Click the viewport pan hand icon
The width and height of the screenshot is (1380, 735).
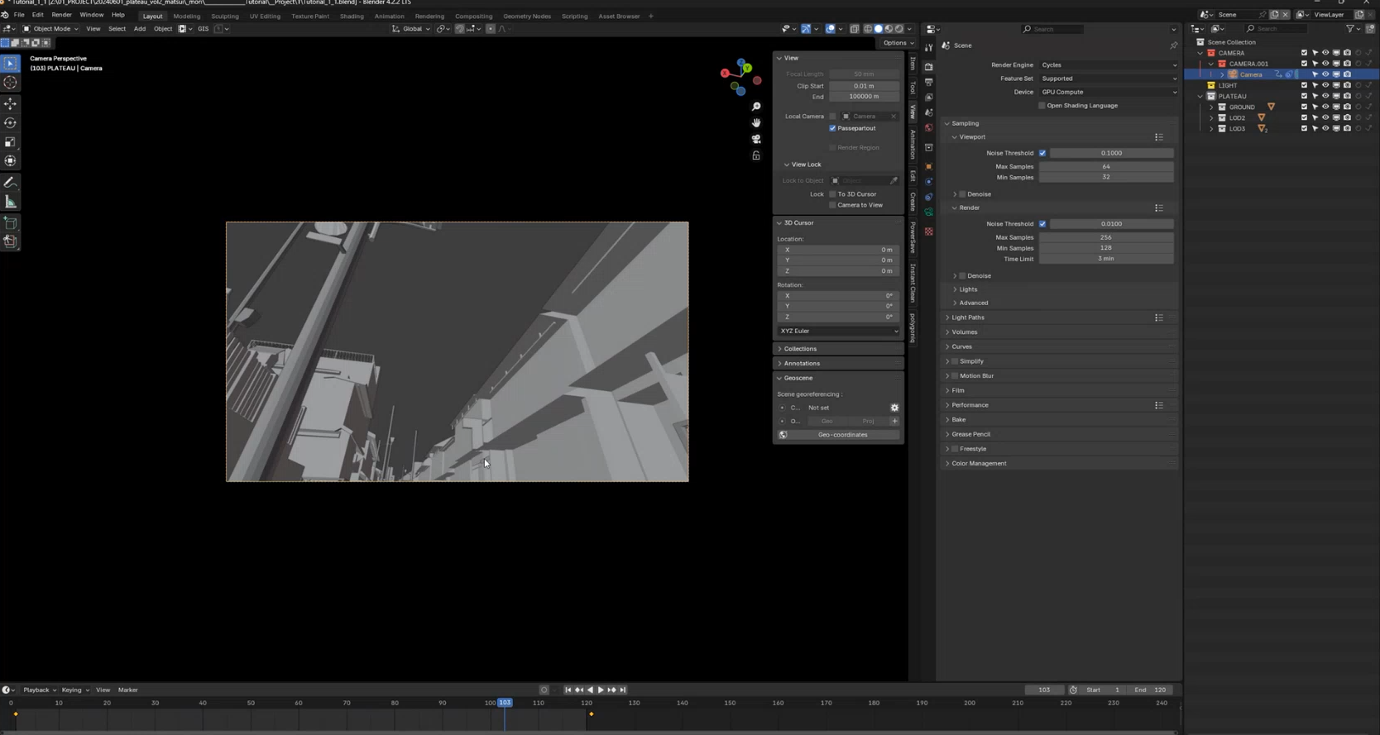click(x=756, y=122)
